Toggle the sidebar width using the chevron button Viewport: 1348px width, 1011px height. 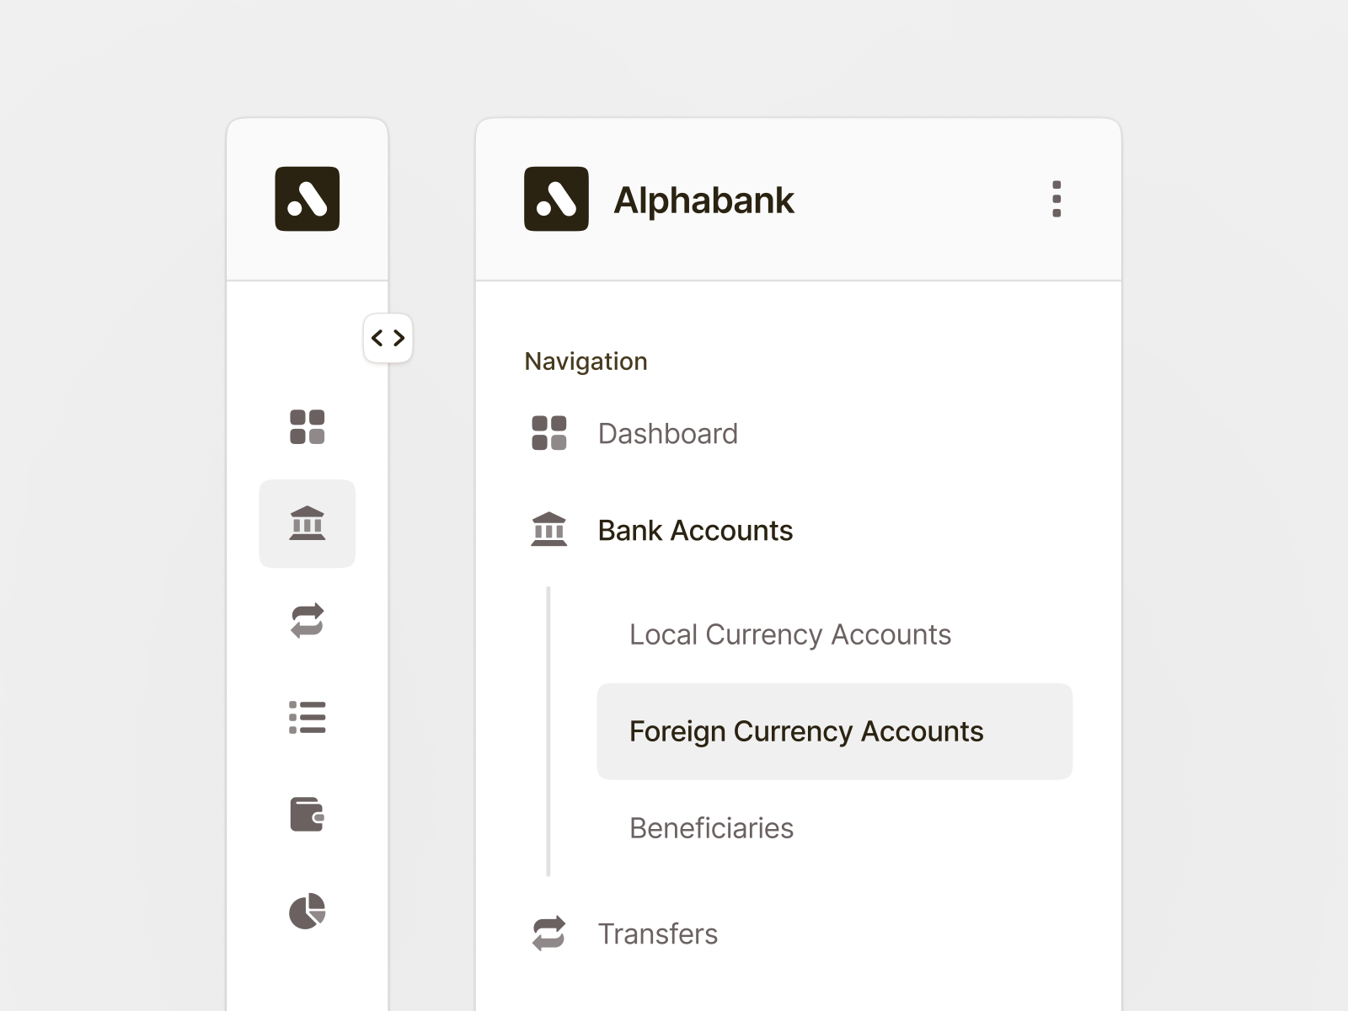[388, 338]
